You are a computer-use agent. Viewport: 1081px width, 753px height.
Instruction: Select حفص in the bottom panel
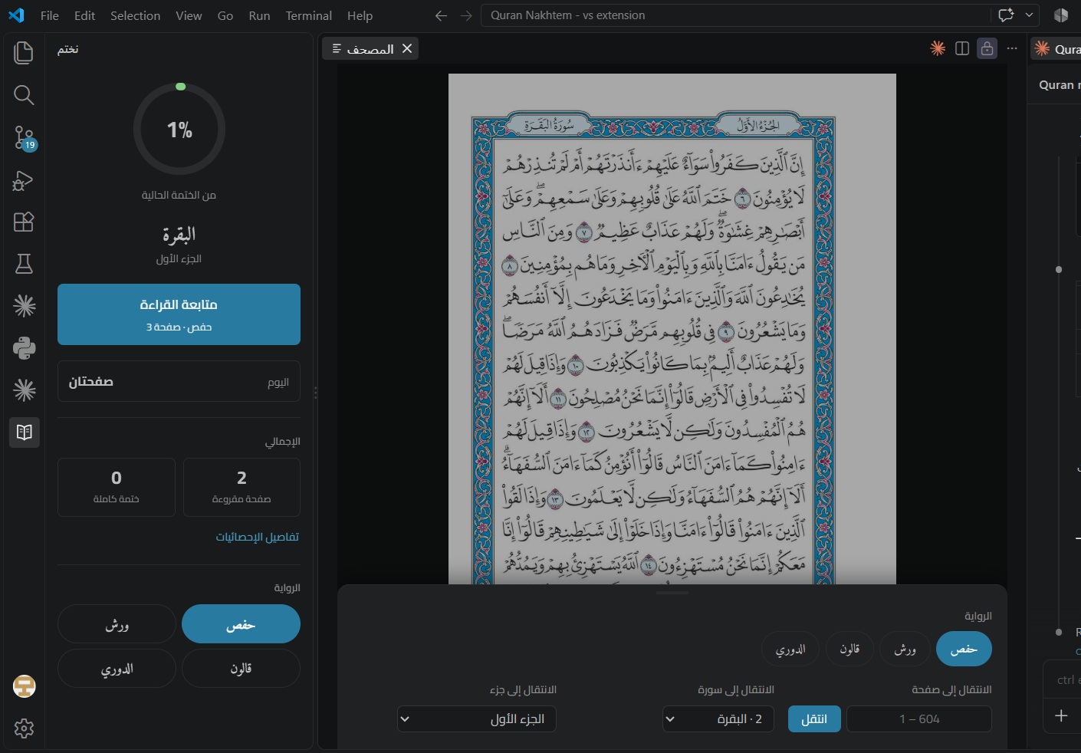[x=964, y=649]
